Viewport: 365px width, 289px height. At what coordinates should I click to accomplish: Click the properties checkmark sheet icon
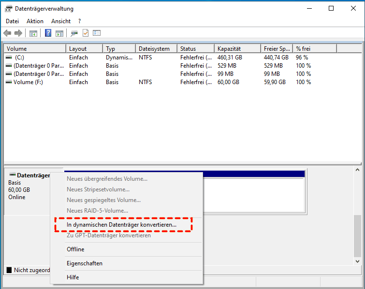point(86,33)
